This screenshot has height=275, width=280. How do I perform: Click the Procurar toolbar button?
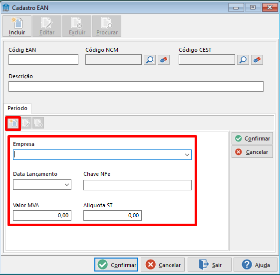coord(107,26)
